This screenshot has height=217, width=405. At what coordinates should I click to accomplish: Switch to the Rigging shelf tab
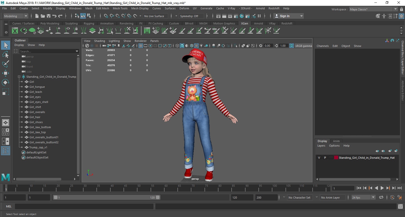pos(89,23)
